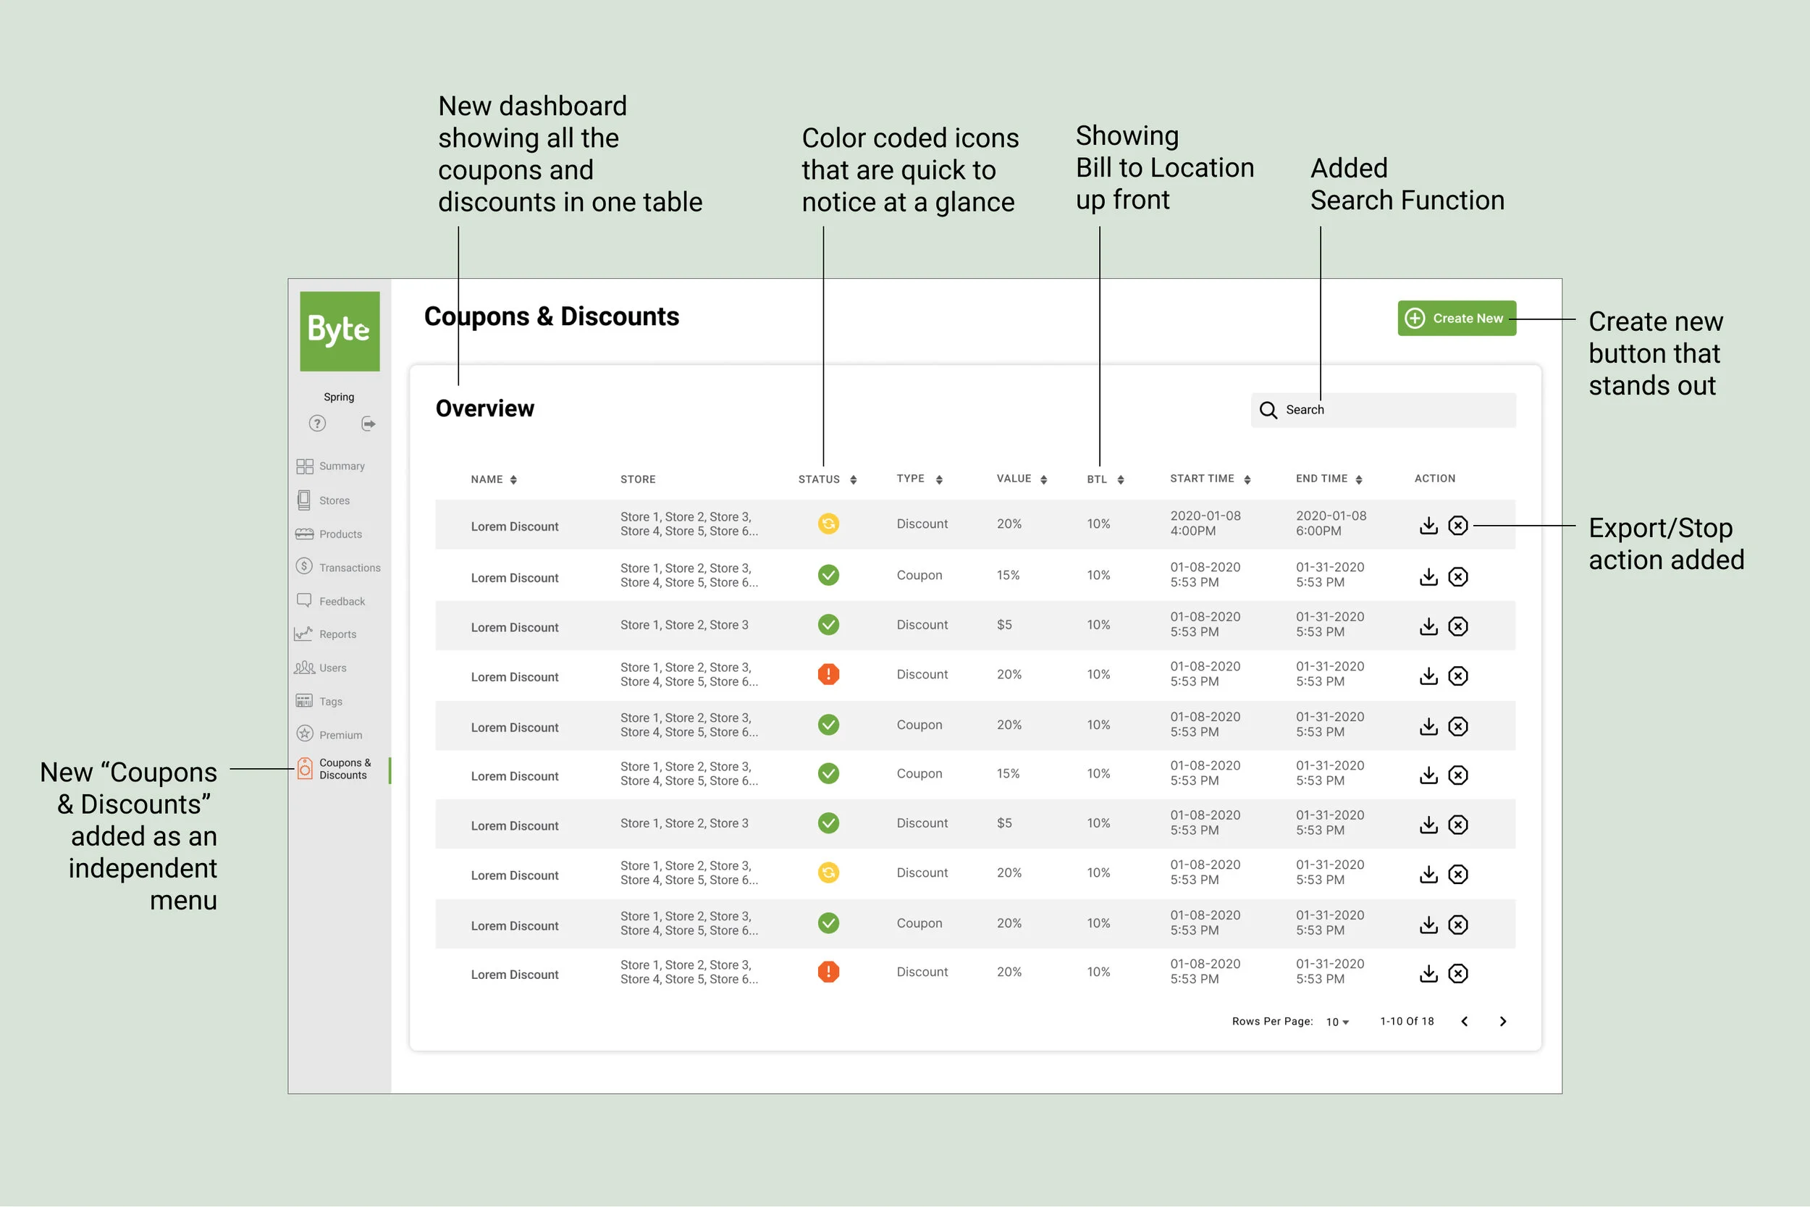Image resolution: width=1810 pixels, height=1207 pixels.
Task: Sort table by BTL column
Action: pos(1121,479)
